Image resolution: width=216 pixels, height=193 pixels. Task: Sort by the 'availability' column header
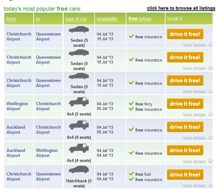[107, 19]
